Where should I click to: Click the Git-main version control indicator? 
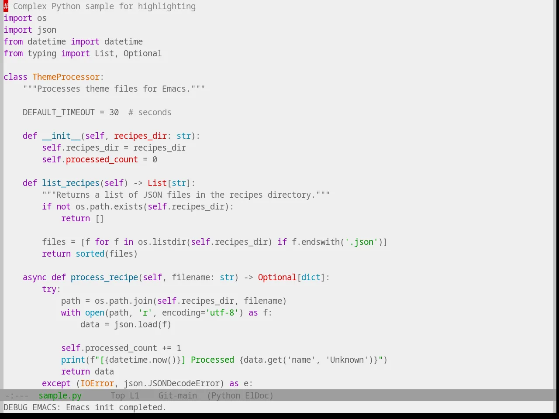177,395
